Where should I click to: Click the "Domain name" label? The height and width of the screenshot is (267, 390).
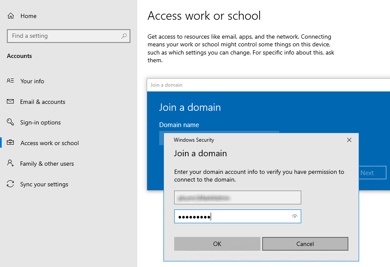179,125
